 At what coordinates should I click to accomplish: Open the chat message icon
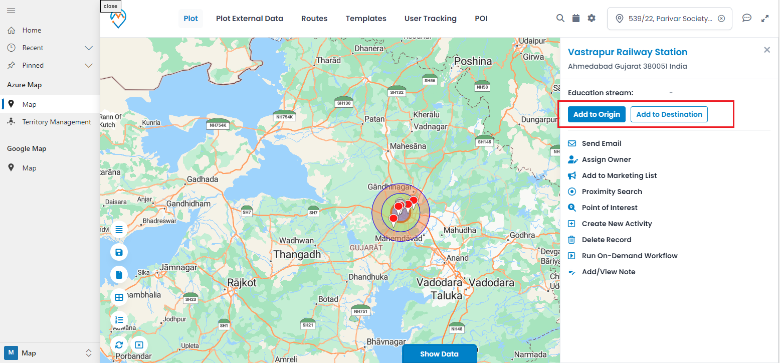pos(747,18)
